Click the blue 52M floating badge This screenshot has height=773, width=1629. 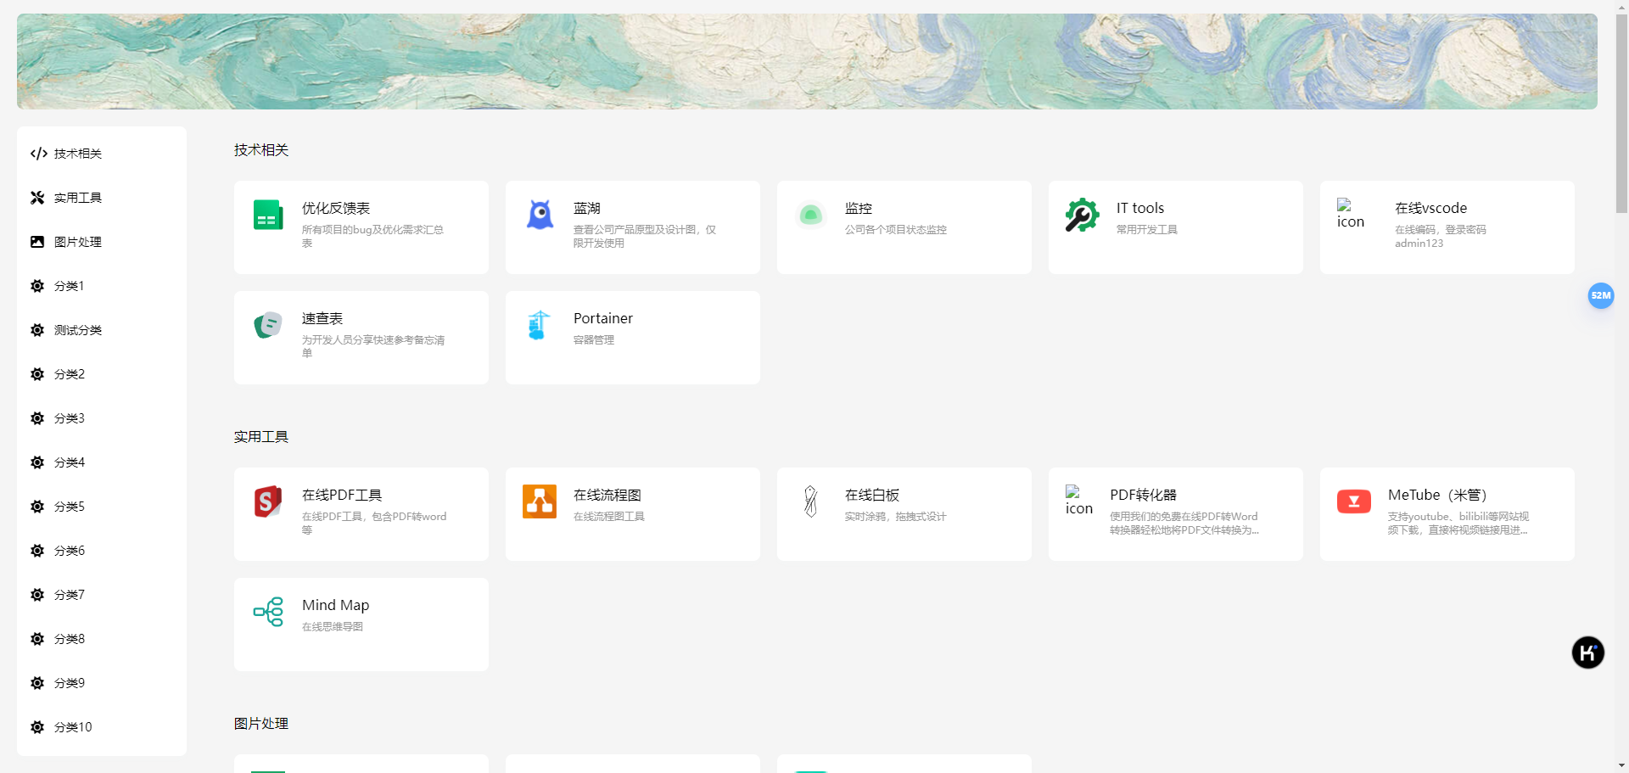pos(1600,295)
